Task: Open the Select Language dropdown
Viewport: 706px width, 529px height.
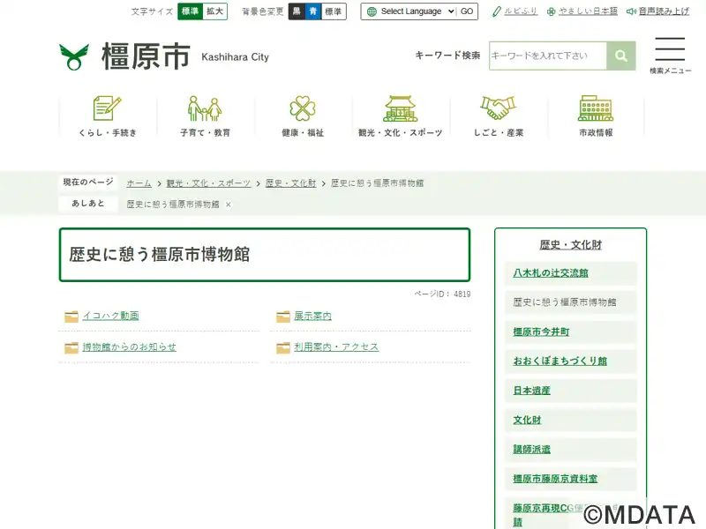Action: click(x=409, y=11)
